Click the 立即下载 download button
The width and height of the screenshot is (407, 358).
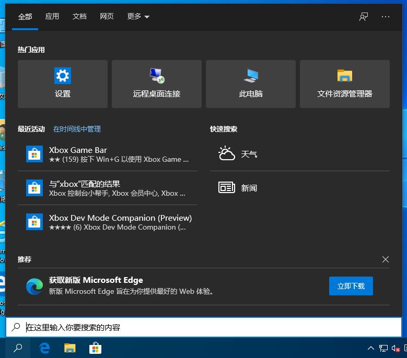tap(351, 286)
